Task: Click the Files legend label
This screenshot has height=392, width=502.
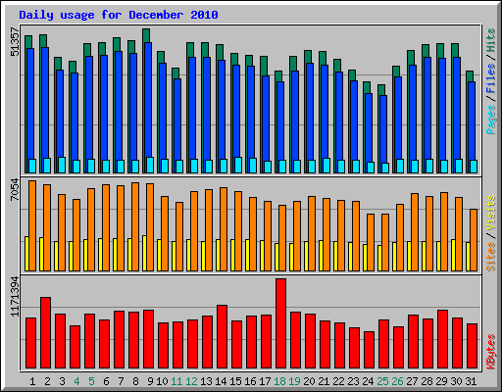Action: tap(491, 78)
